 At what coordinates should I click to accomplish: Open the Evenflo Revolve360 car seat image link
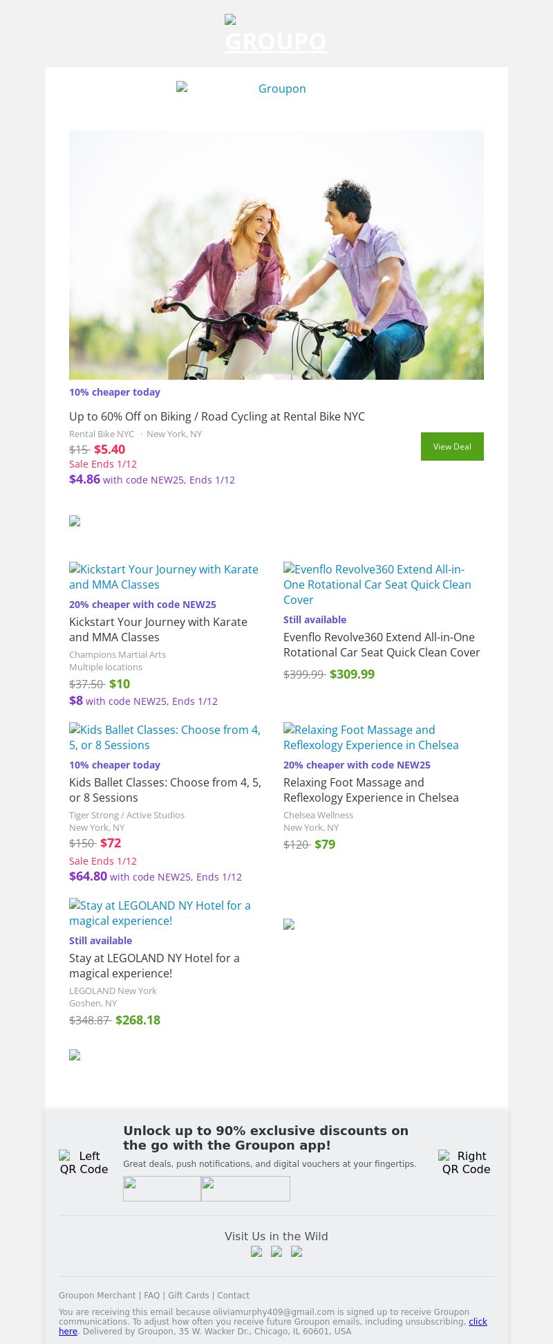377,584
